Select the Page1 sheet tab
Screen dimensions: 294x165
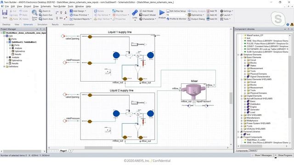click(63, 151)
